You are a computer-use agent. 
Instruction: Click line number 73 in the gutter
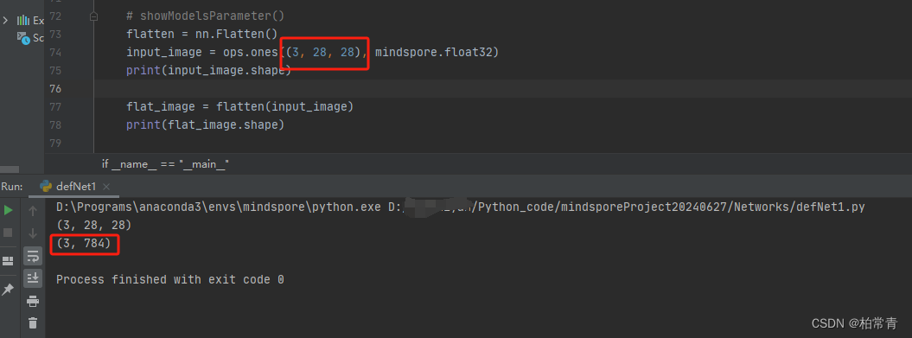click(56, 35)
